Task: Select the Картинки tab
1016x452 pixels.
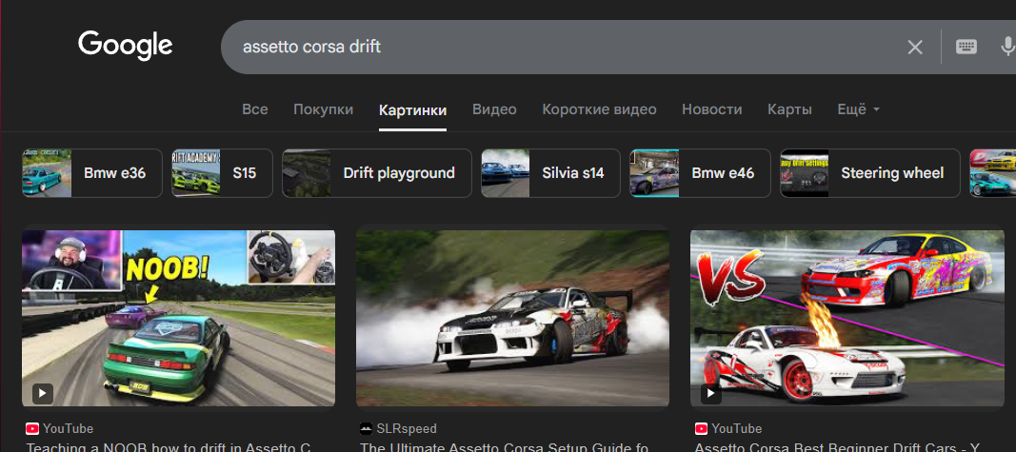Action: coord(412,110)
